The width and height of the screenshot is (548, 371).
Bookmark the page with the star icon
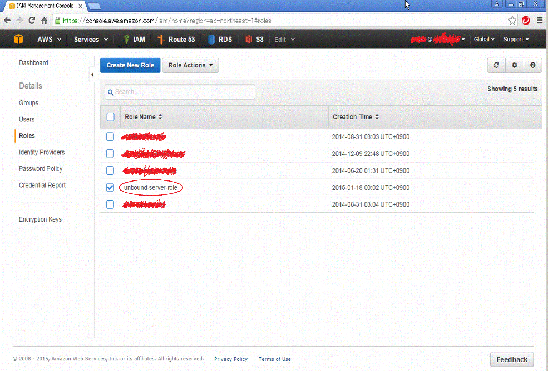point(512,20)
